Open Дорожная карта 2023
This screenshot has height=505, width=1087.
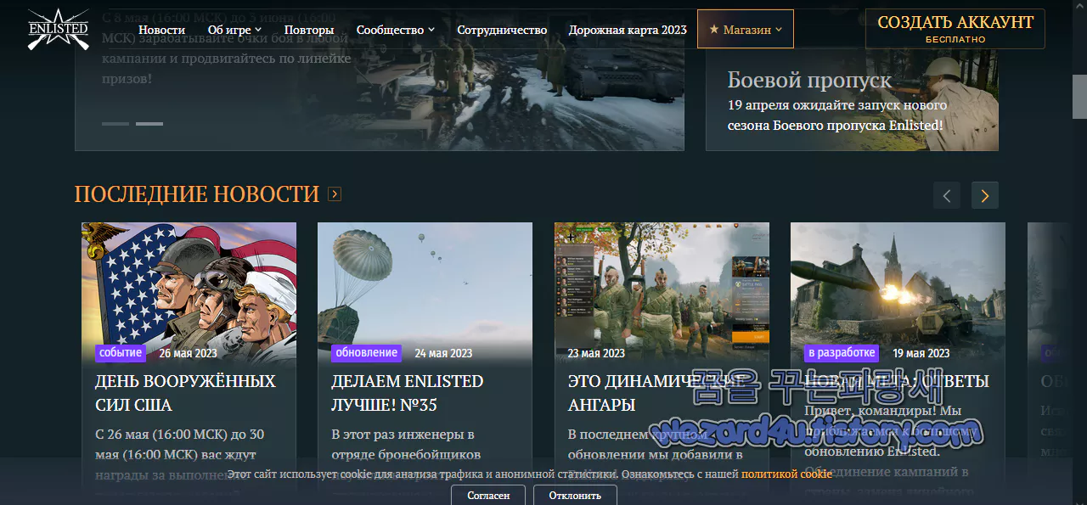[x=628, y=30]
